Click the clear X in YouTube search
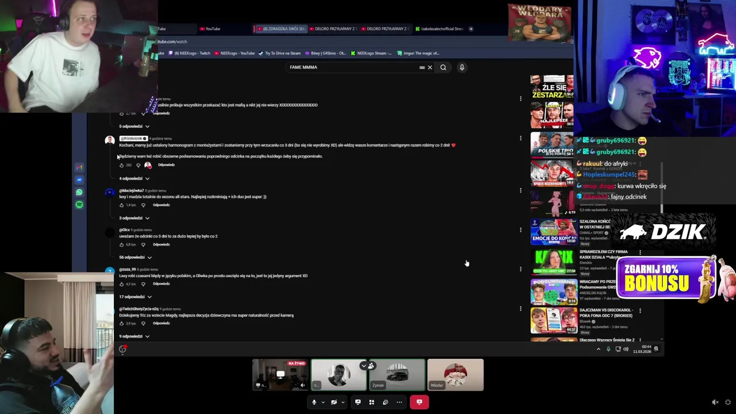736x414 pixels. click(430, 67)
